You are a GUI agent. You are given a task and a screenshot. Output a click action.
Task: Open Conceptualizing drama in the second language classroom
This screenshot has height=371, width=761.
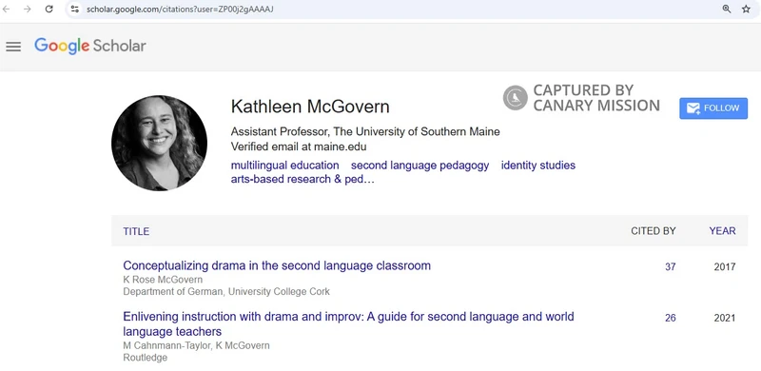pos(277,265)
